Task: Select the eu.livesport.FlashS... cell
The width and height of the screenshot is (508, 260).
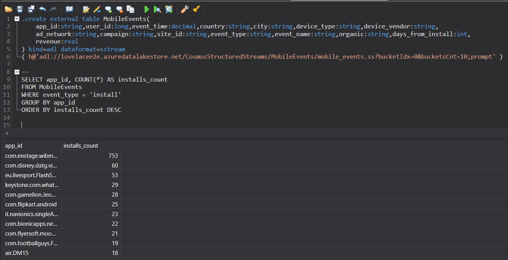Action: (x=32, y=175)
